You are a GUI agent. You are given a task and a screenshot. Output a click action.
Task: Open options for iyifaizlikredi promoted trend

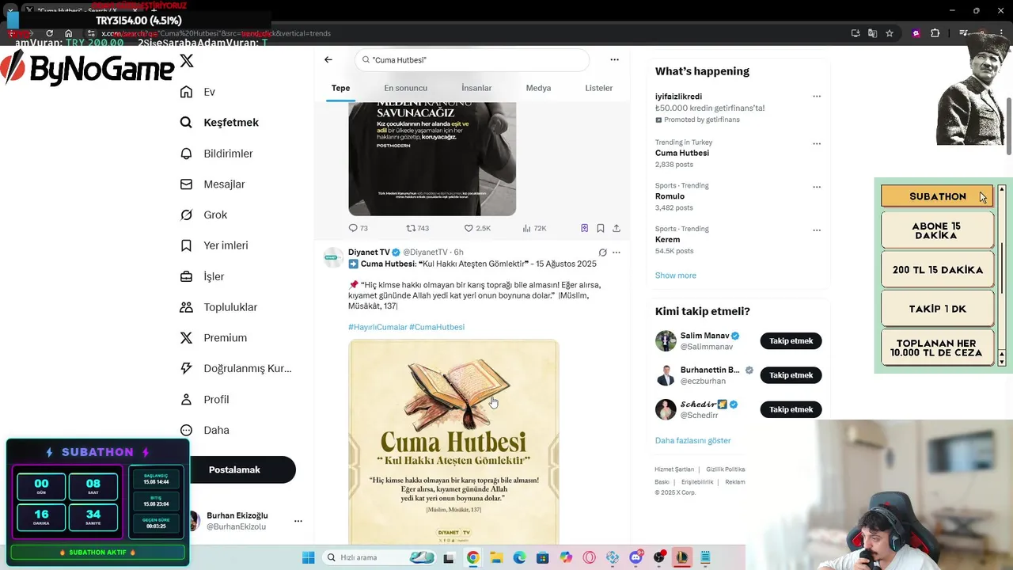pos(817,97)
